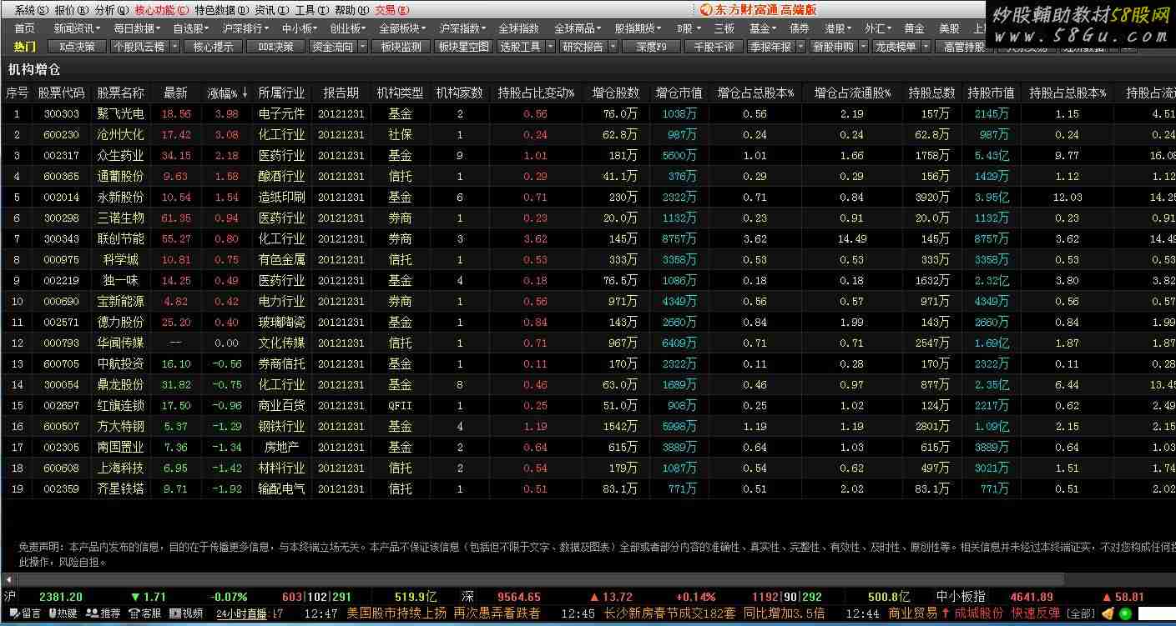
Task: Select stock code 600507
Action: click(x=62, y=426)
